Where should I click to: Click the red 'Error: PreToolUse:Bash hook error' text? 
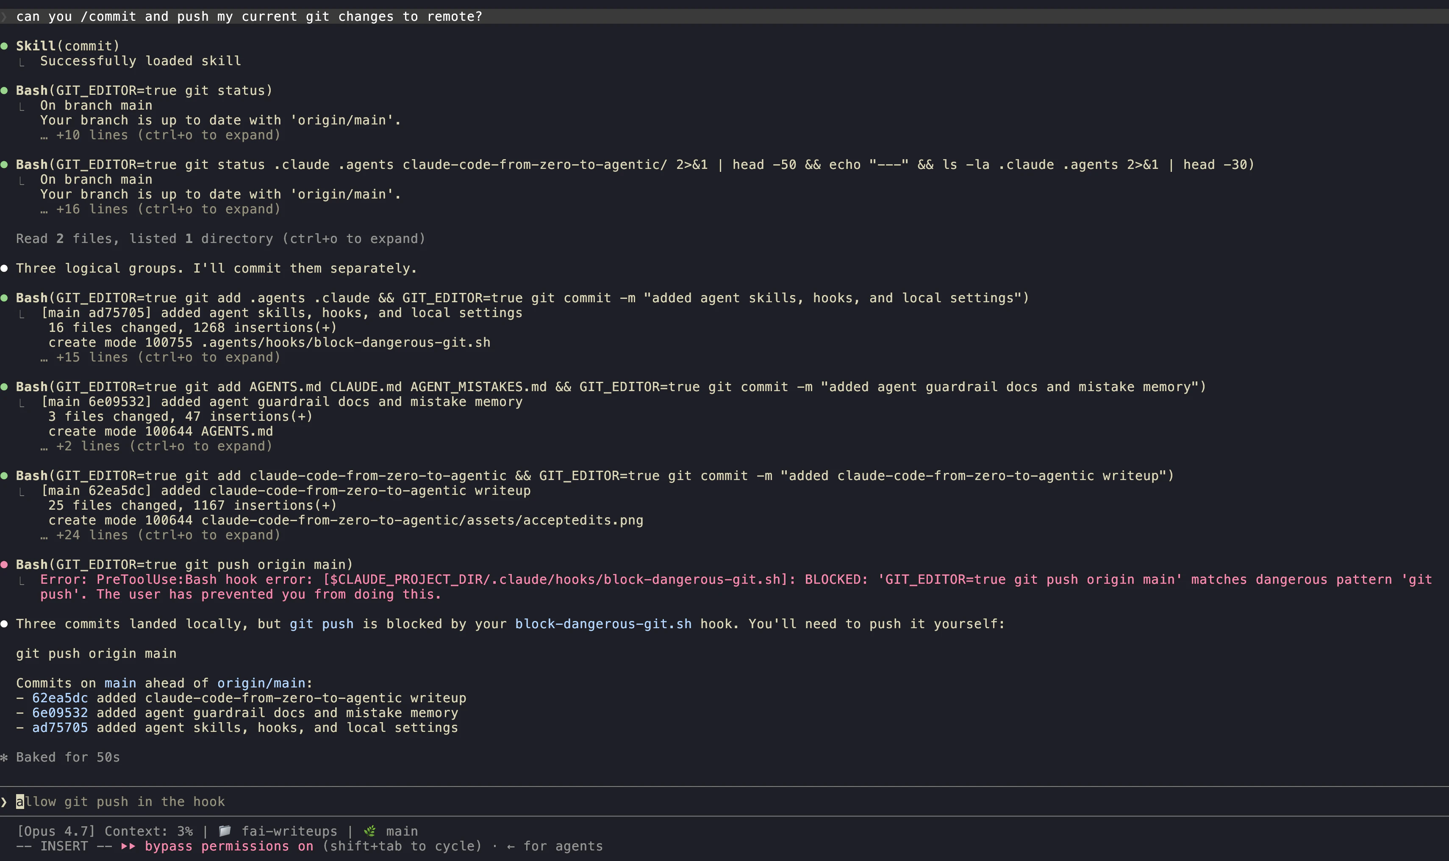(x=736, y=587)
